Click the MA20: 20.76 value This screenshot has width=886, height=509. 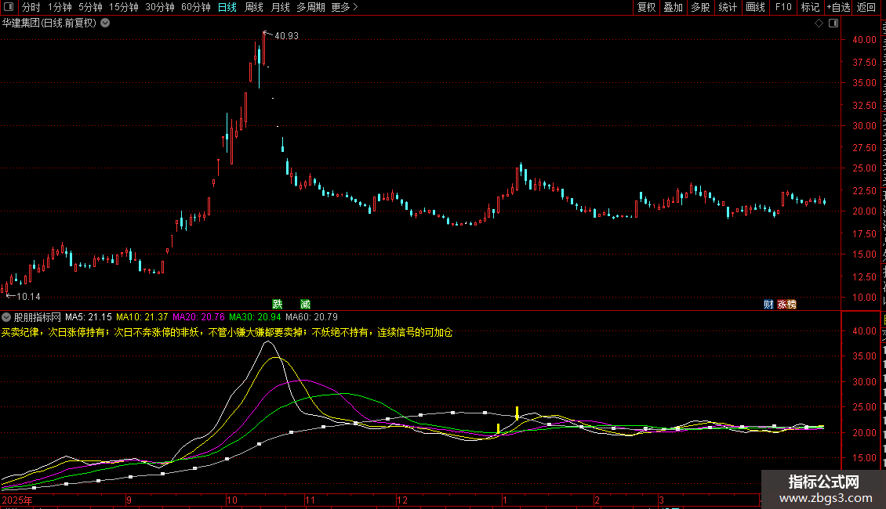point(198,317)
